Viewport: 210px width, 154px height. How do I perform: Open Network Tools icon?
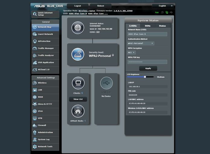35,147
